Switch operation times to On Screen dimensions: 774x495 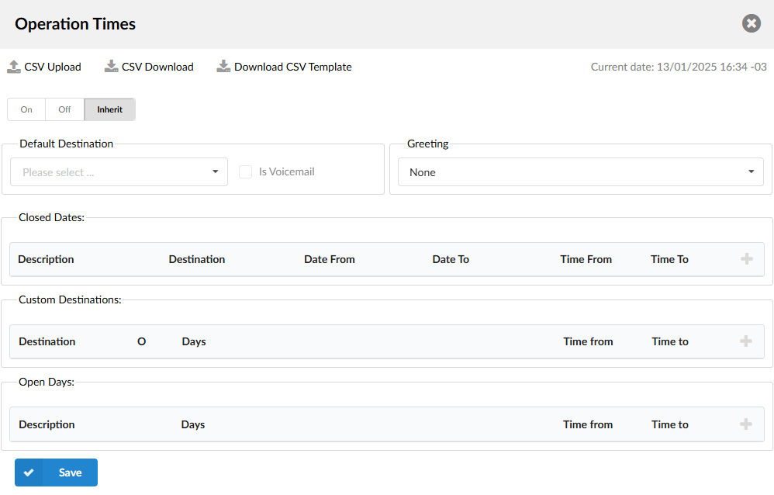[x=26, y=109]
